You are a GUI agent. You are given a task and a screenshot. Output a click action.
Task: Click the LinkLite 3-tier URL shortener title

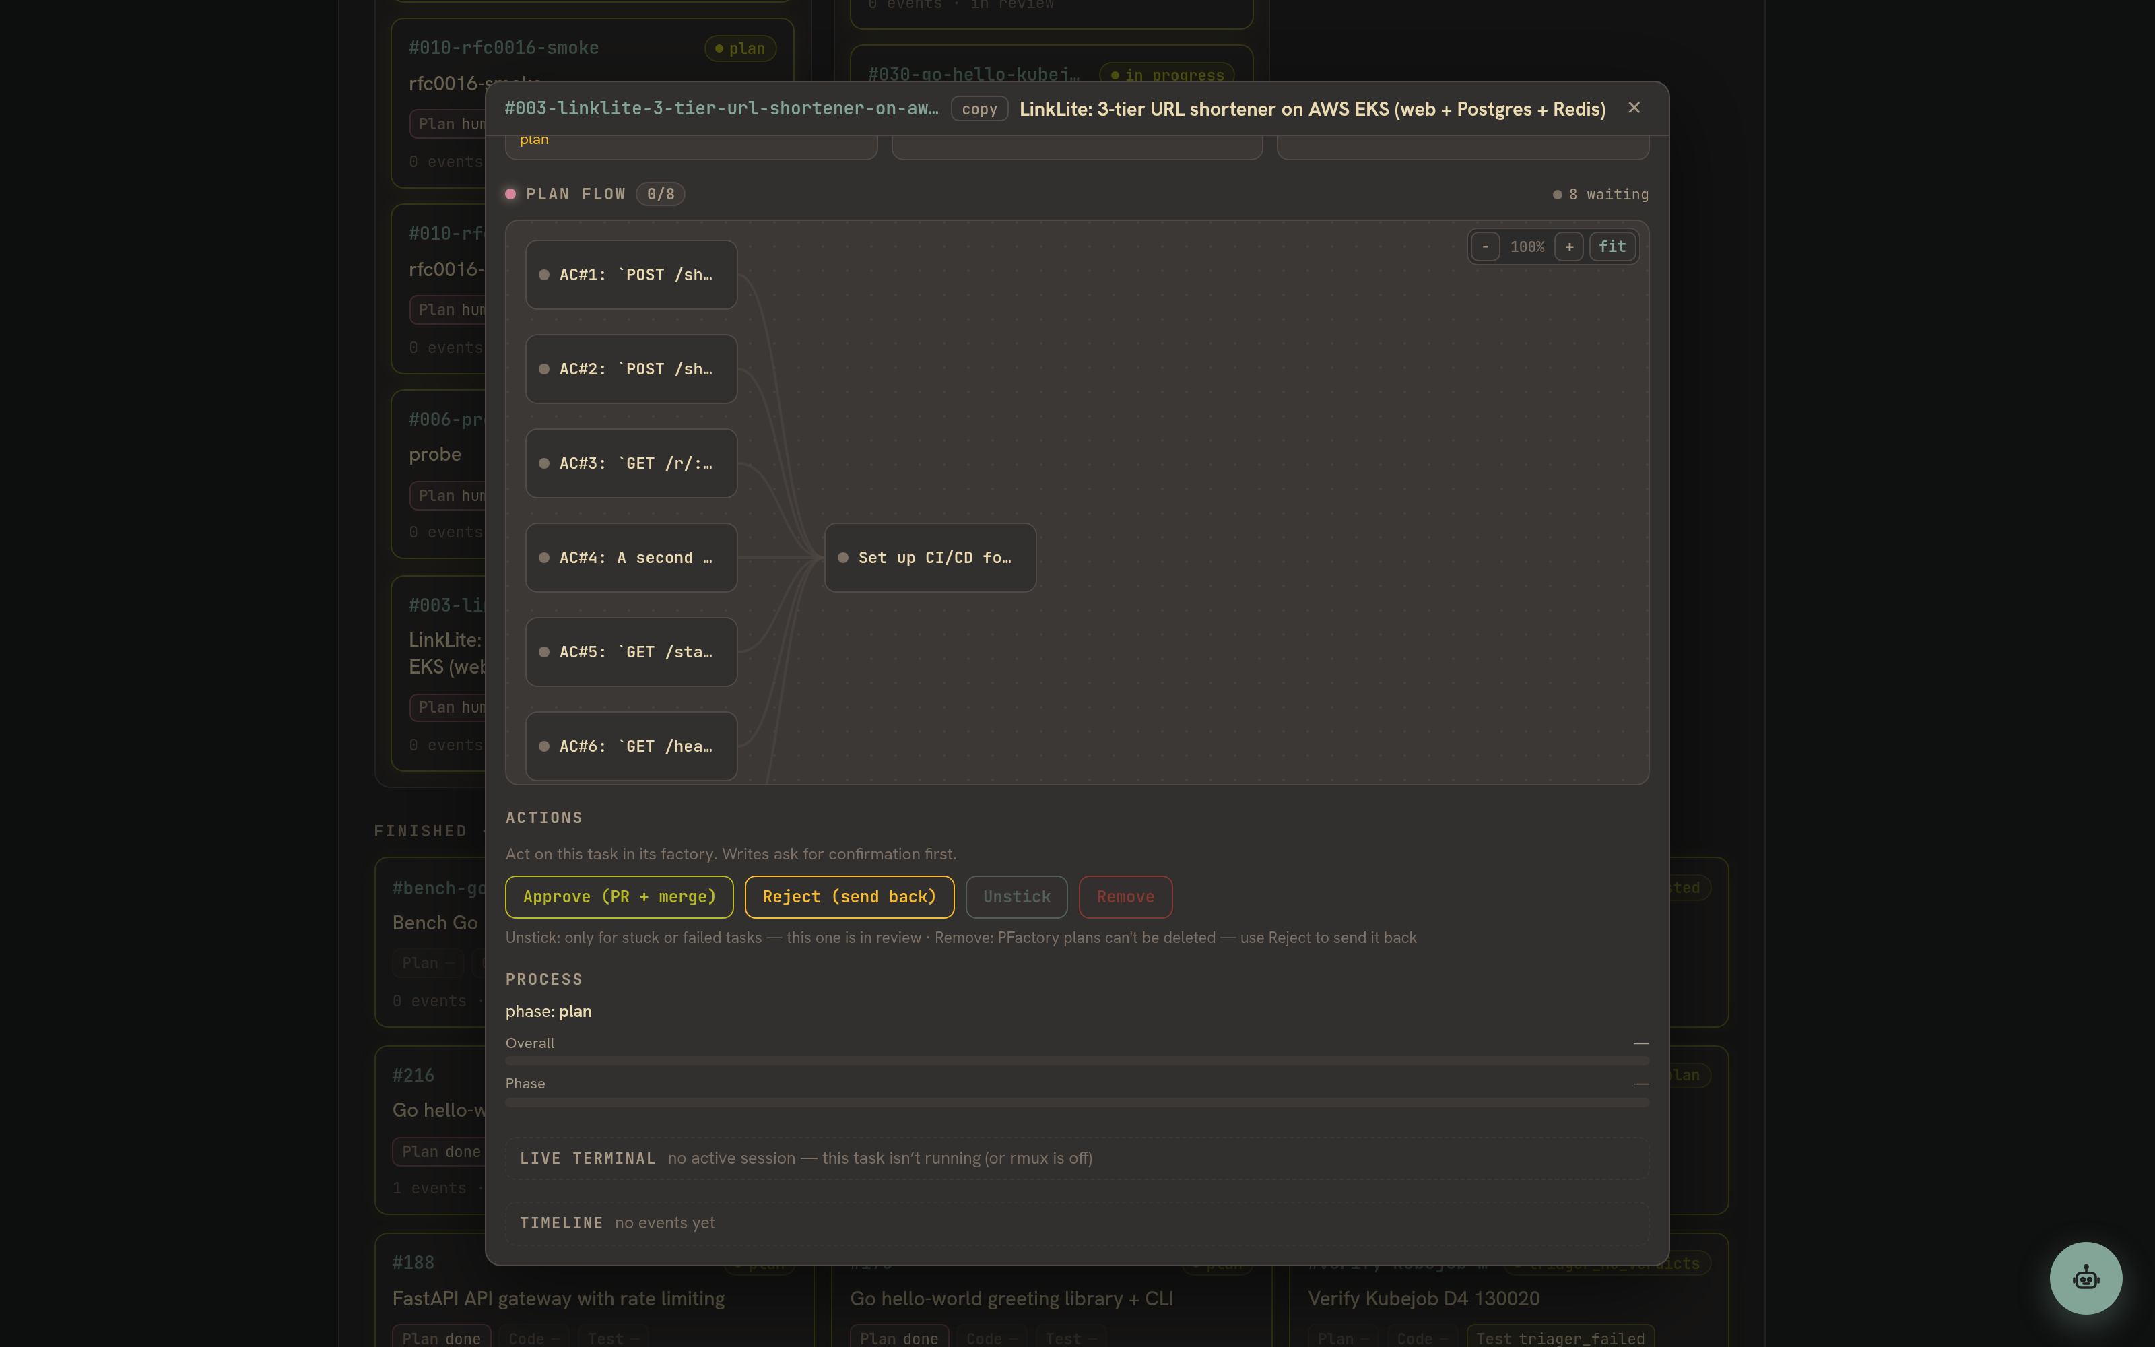click(x=1313, y=108)
